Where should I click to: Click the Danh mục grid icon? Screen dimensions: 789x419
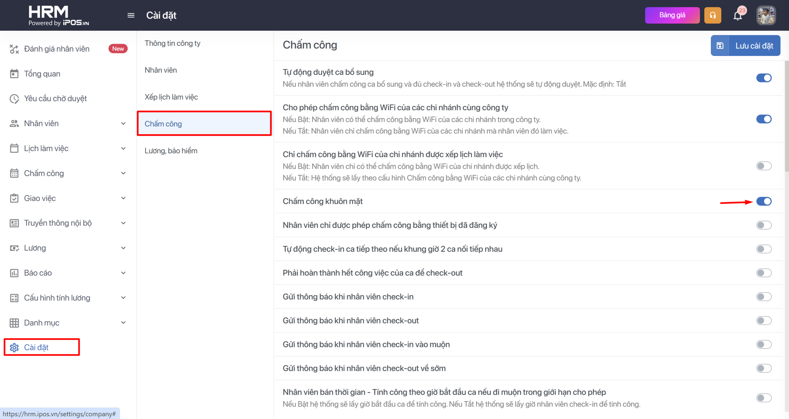click(14, 323)
